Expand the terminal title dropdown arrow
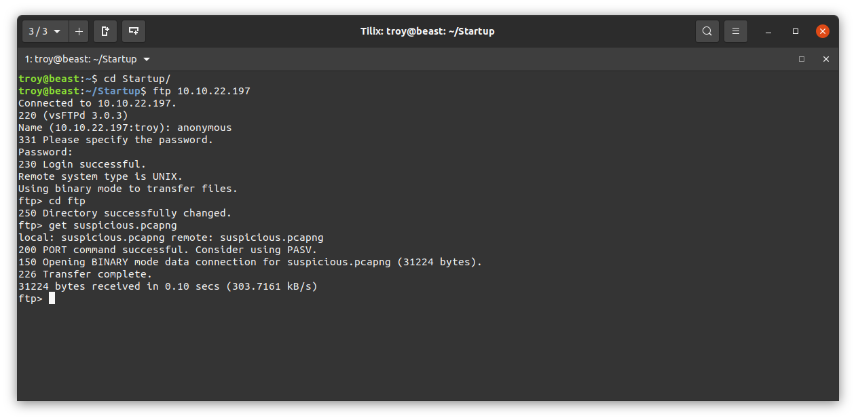The image size is (856, 420). point(147,59)
